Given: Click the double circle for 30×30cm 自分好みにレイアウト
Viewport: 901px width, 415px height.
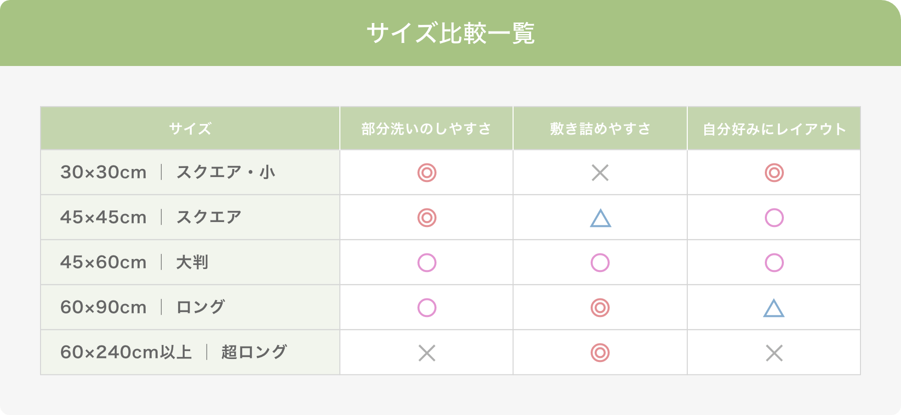Looking at the screenshot, I should coord(774,172).
